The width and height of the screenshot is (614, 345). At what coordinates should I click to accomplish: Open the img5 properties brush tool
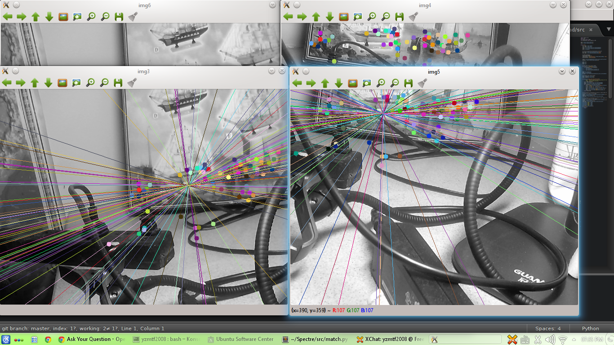(423, 83)
